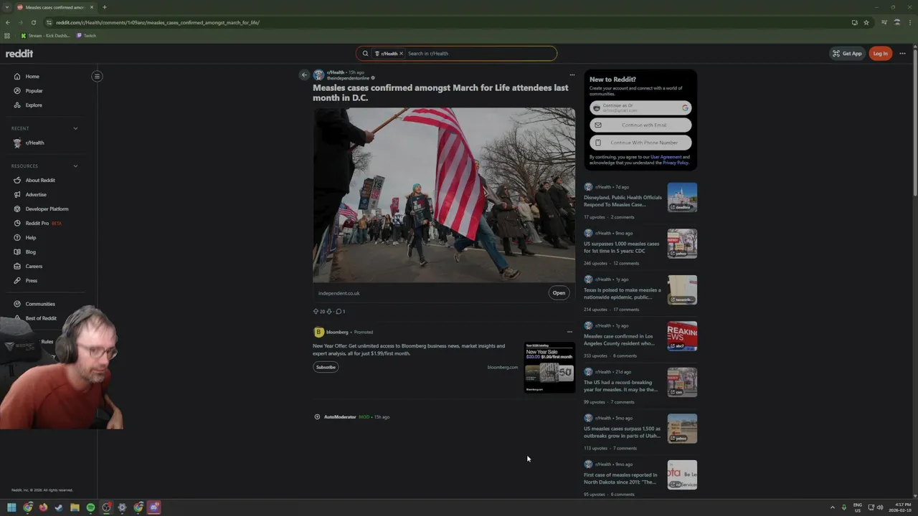This screenshot has width=918, height=516.
Task: Open theindependentonline user profile
Action: [348, 78]
